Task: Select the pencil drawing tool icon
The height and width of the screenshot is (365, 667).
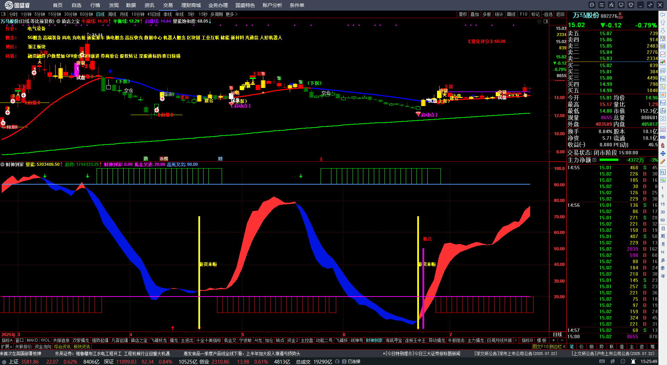Action: click(663, 162)
